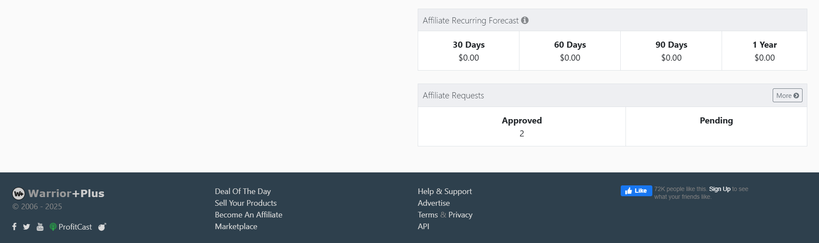This screenshot has height=243, width=819.
Task: Open the Facebook icon in the footer
Action: pyautogui.click(x=14, y=227)
